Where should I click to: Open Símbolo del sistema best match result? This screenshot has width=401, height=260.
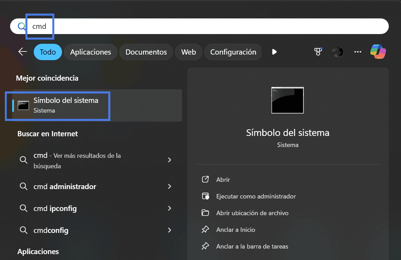[97, 105]
